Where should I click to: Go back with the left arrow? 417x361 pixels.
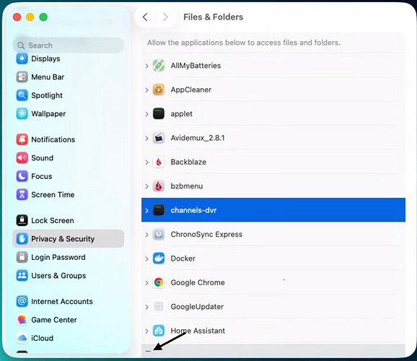(145, 17)
